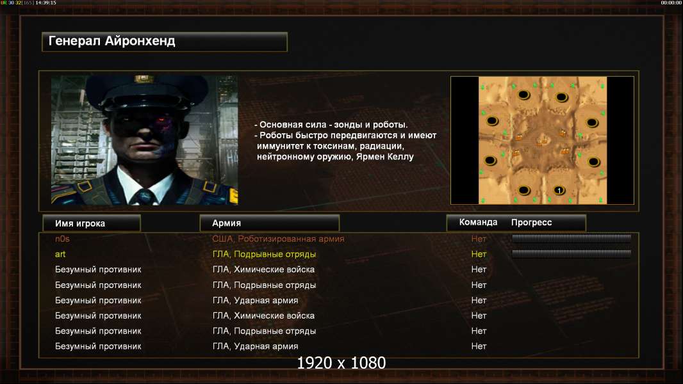Click n0s loading progress bar
The width and height of the screenshot is (683, 384).
[572, 238]
